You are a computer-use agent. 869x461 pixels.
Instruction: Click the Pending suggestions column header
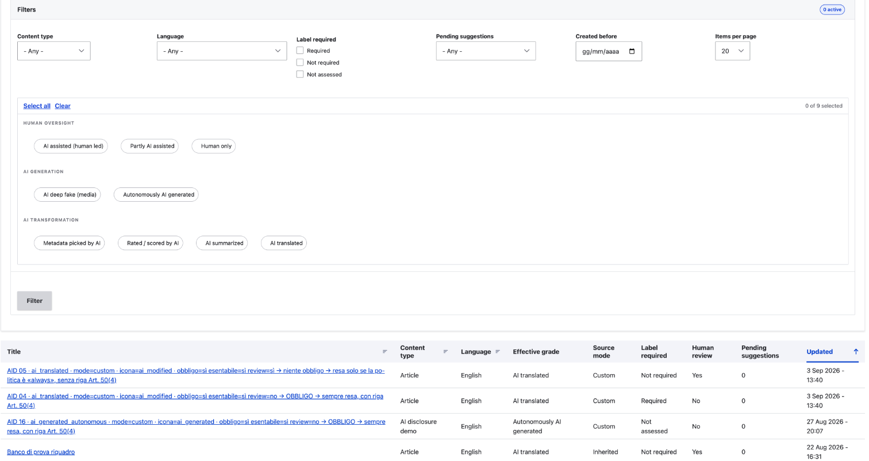coord(760,352)
